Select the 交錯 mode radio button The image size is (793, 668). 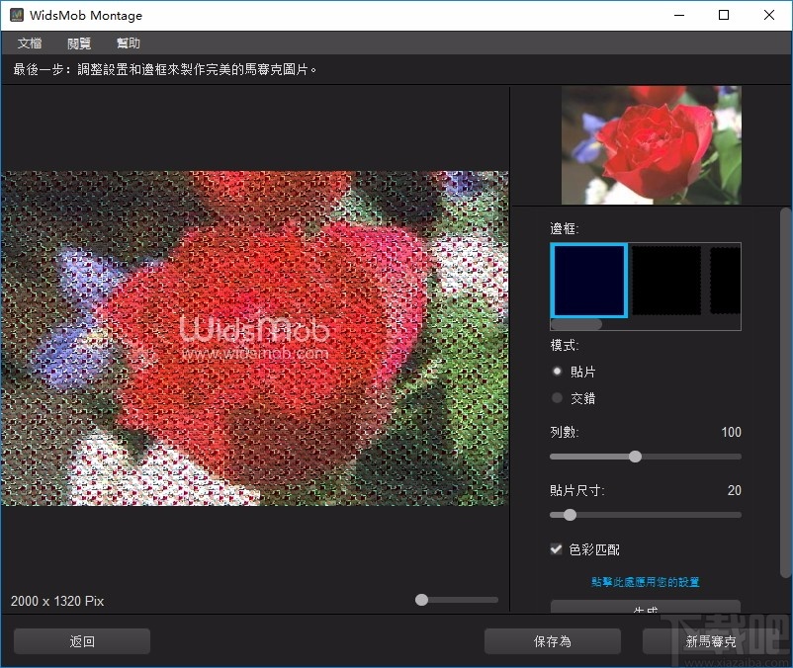(558, 397)
